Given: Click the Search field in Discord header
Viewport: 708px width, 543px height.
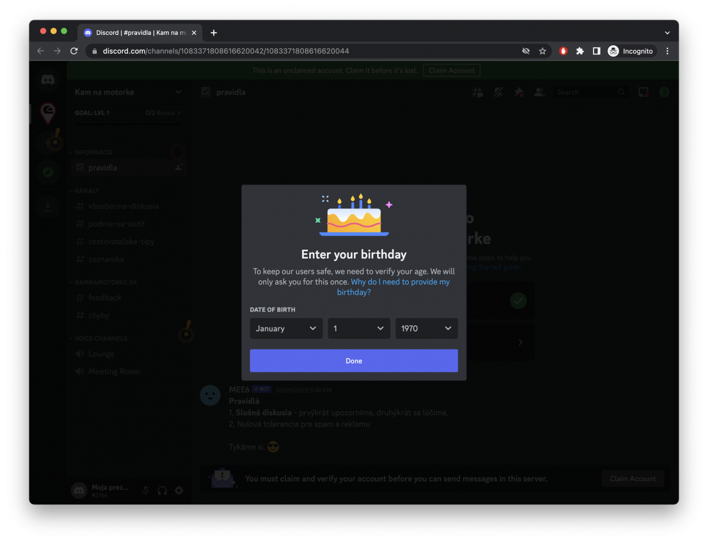Looking at the screenshot, I should click(x=591, y=92).
